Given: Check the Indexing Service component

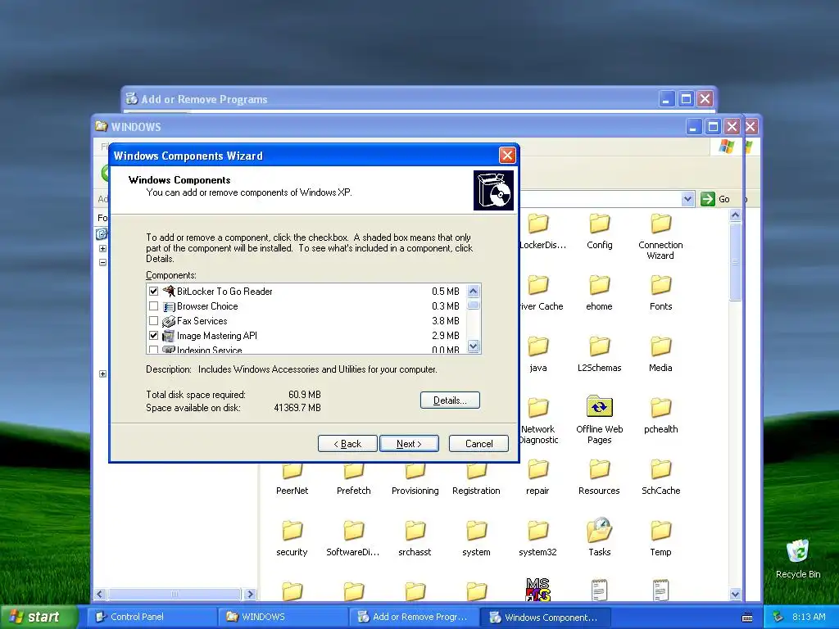Looking at the screenshot, I should (x=153, y=350).
